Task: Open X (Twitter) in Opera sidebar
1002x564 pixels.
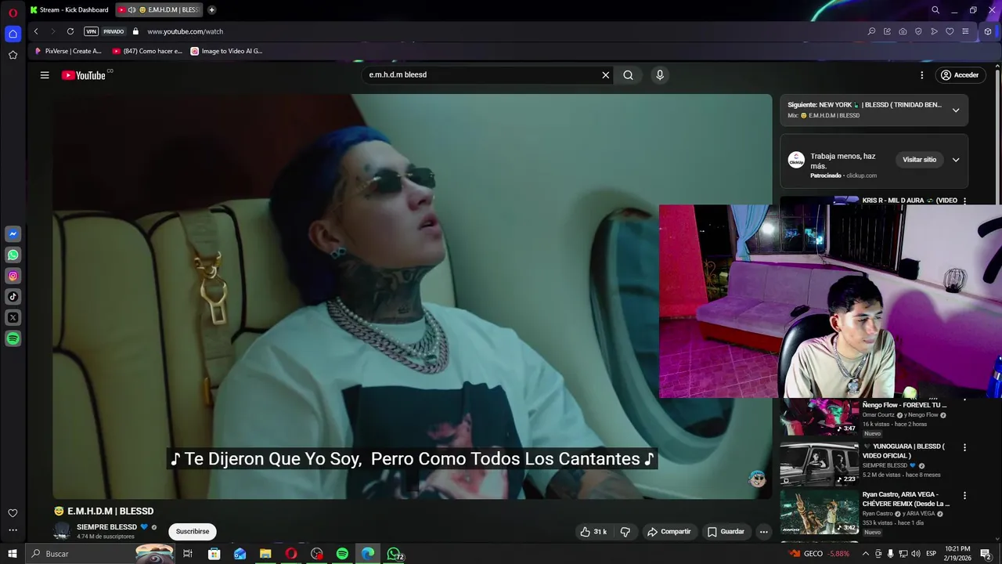Action: click(13, 317)
